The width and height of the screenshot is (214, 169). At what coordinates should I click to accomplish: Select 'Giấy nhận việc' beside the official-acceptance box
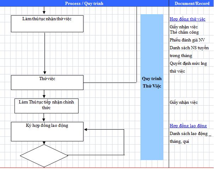184,102
